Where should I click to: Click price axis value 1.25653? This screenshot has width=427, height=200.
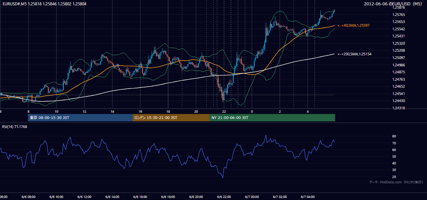(x=399, y=22)
